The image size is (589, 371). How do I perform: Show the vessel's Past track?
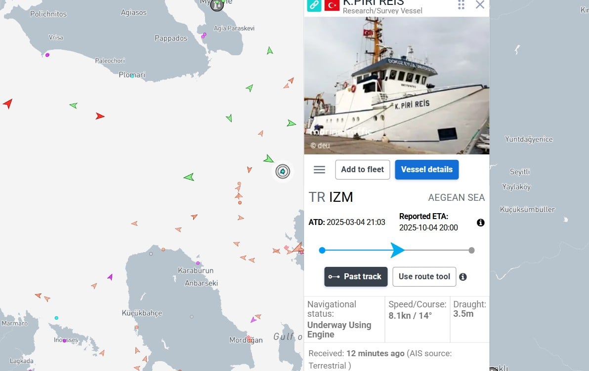356,277
